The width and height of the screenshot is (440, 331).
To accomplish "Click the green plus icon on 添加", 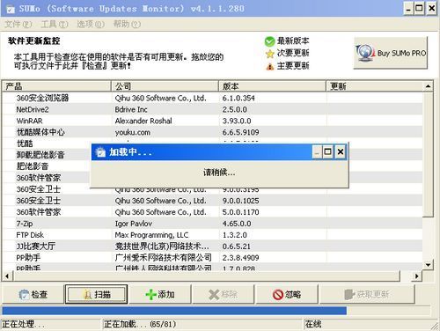I will (150, 295).
